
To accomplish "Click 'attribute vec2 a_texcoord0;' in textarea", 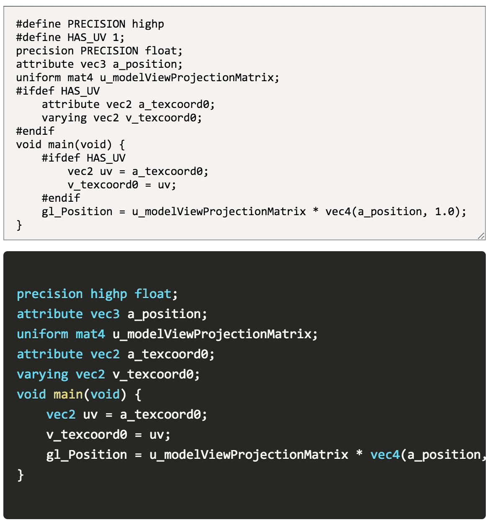I will pyautogui.click(x=128, y=105).
